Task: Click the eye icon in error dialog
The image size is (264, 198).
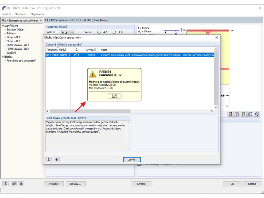Action: coord(57,159)
